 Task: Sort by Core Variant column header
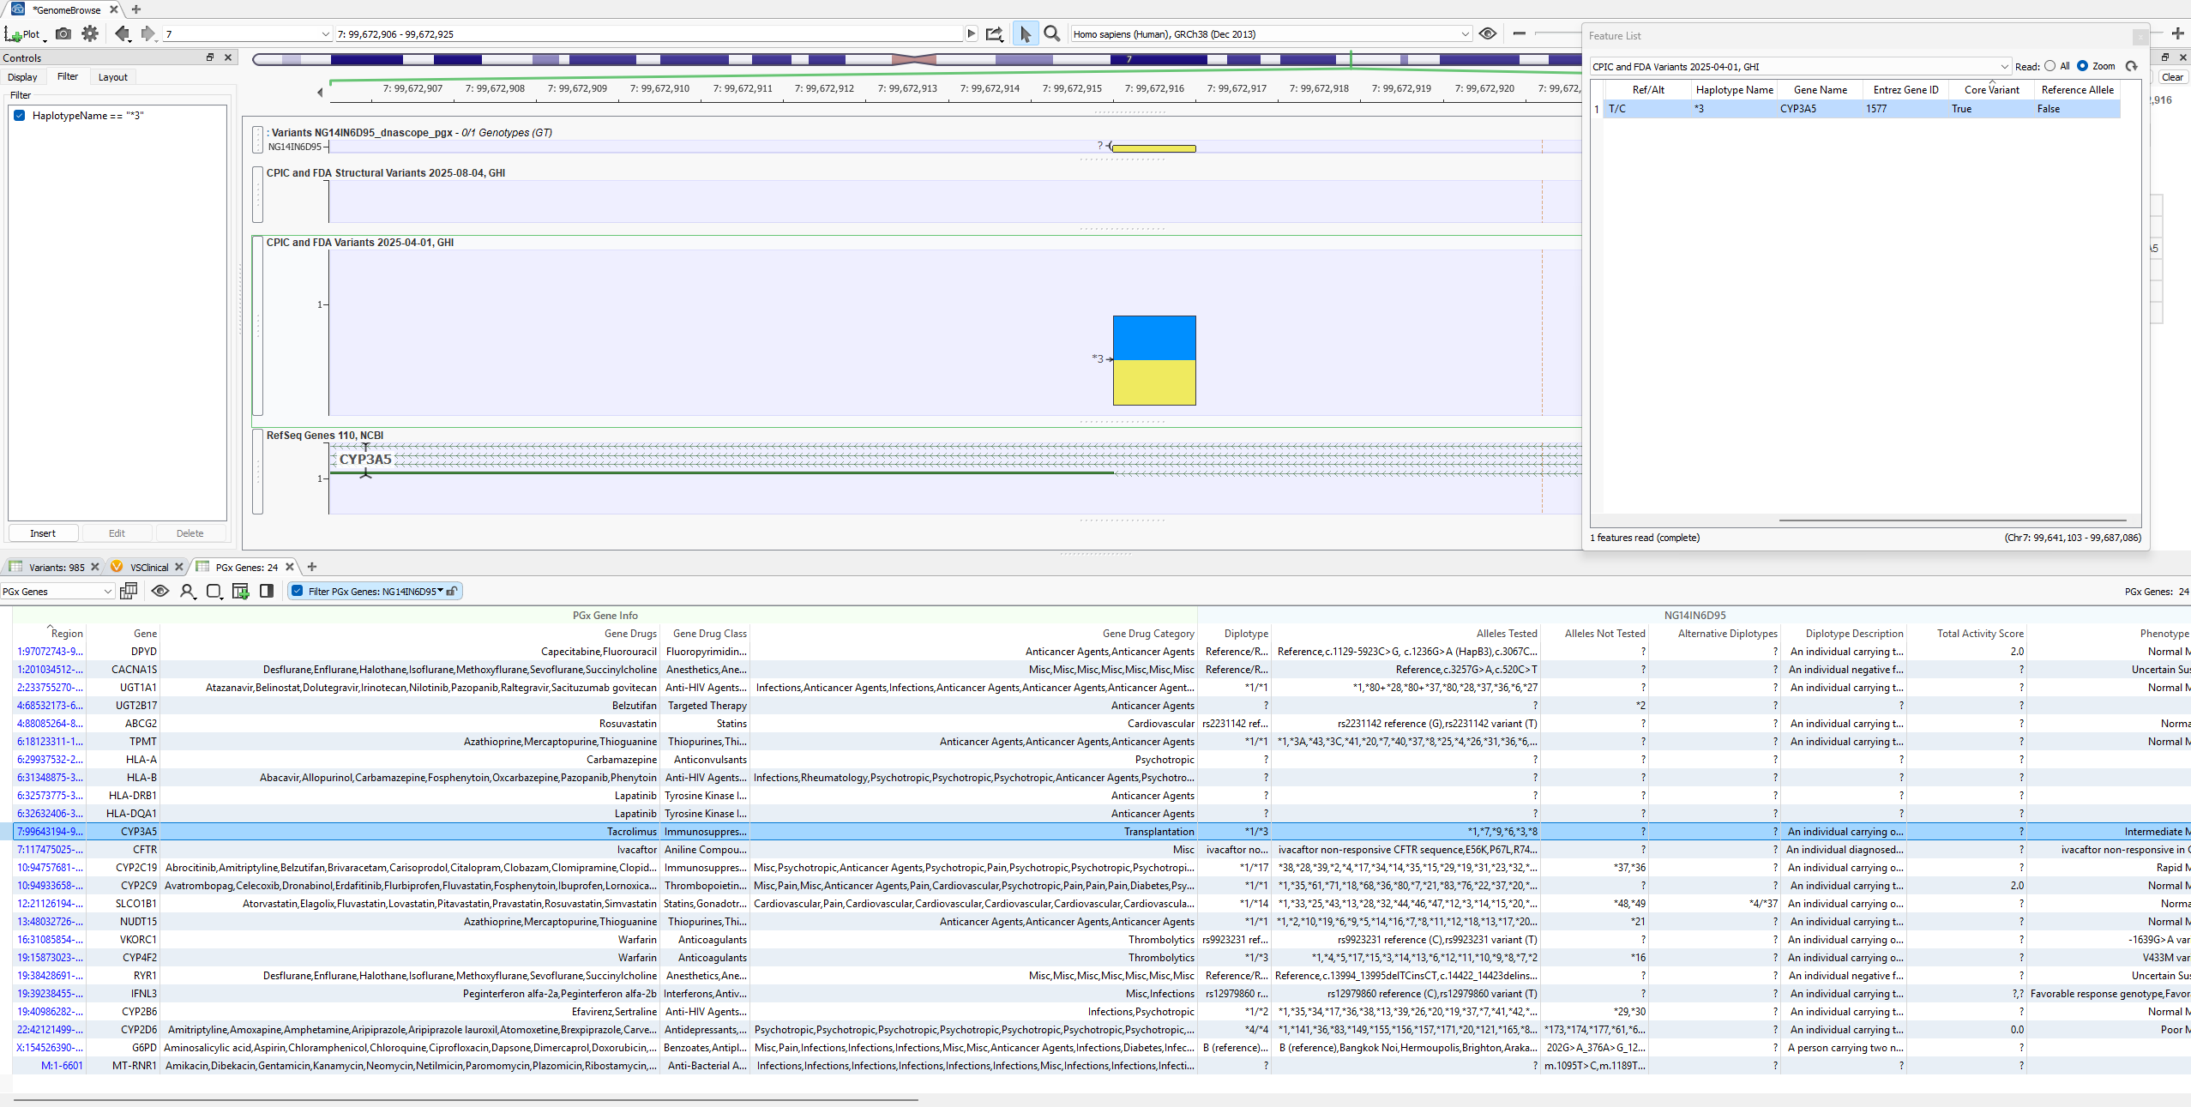pyautogui.click(x=1991, y=89)
